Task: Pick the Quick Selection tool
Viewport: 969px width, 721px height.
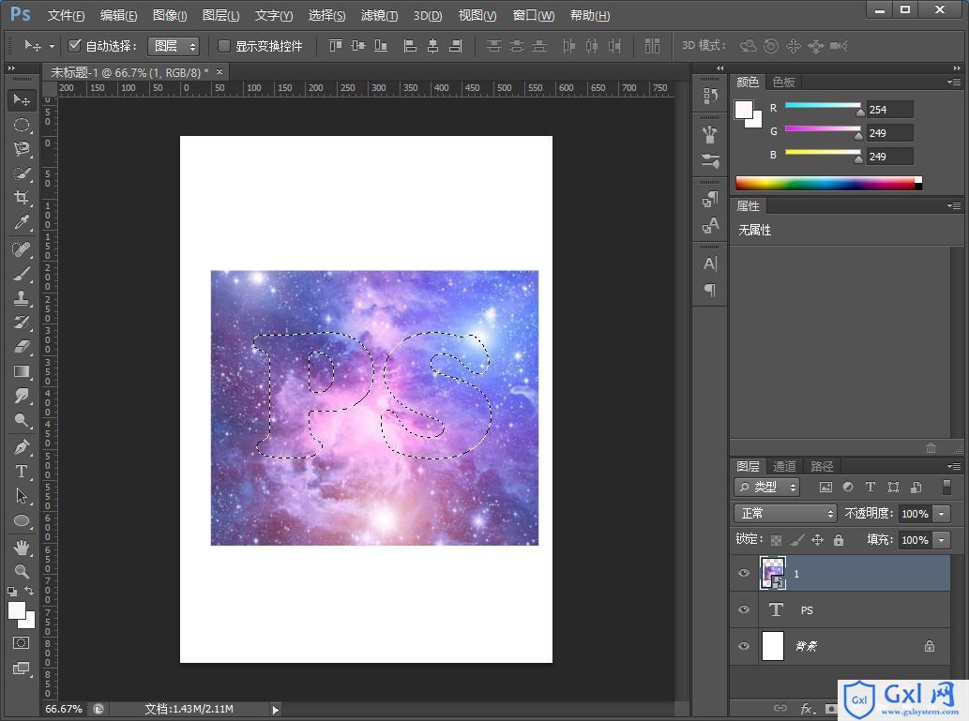Action: pyautogui.click(x=21, y=173)
